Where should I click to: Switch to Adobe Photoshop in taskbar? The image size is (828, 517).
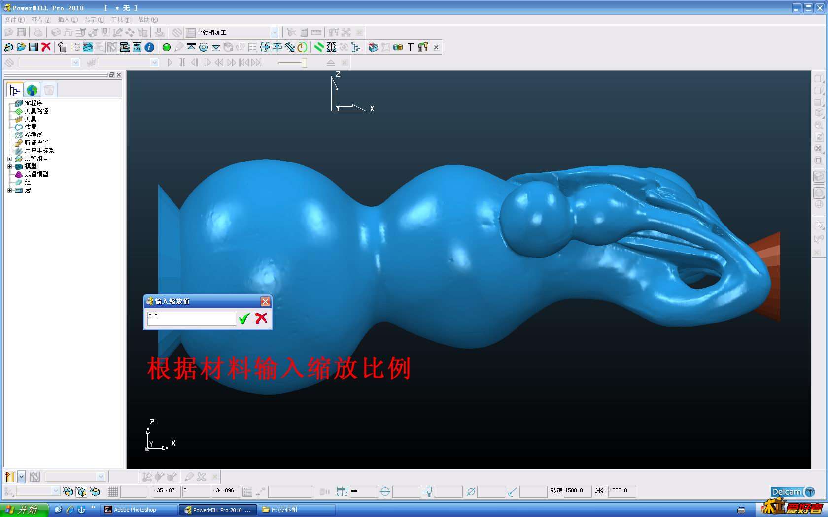[139, 510]
